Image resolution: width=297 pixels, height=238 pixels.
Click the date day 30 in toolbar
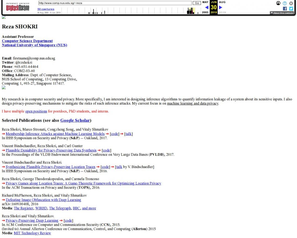tap(214, 7)
